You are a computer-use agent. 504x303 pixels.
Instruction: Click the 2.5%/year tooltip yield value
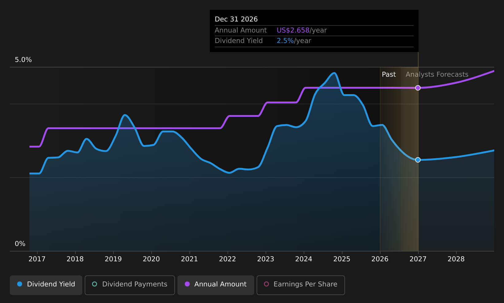(x=294, y=41)
